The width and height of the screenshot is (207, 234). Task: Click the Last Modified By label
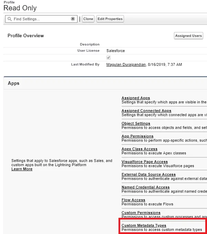pyautogui.click(x=85, y=64)
